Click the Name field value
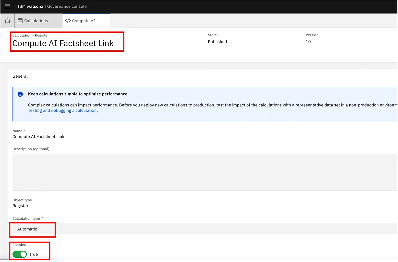The image size is (398, 262). [x=38, y=137]
